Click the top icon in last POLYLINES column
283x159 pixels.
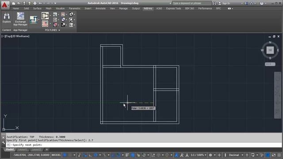71,15
